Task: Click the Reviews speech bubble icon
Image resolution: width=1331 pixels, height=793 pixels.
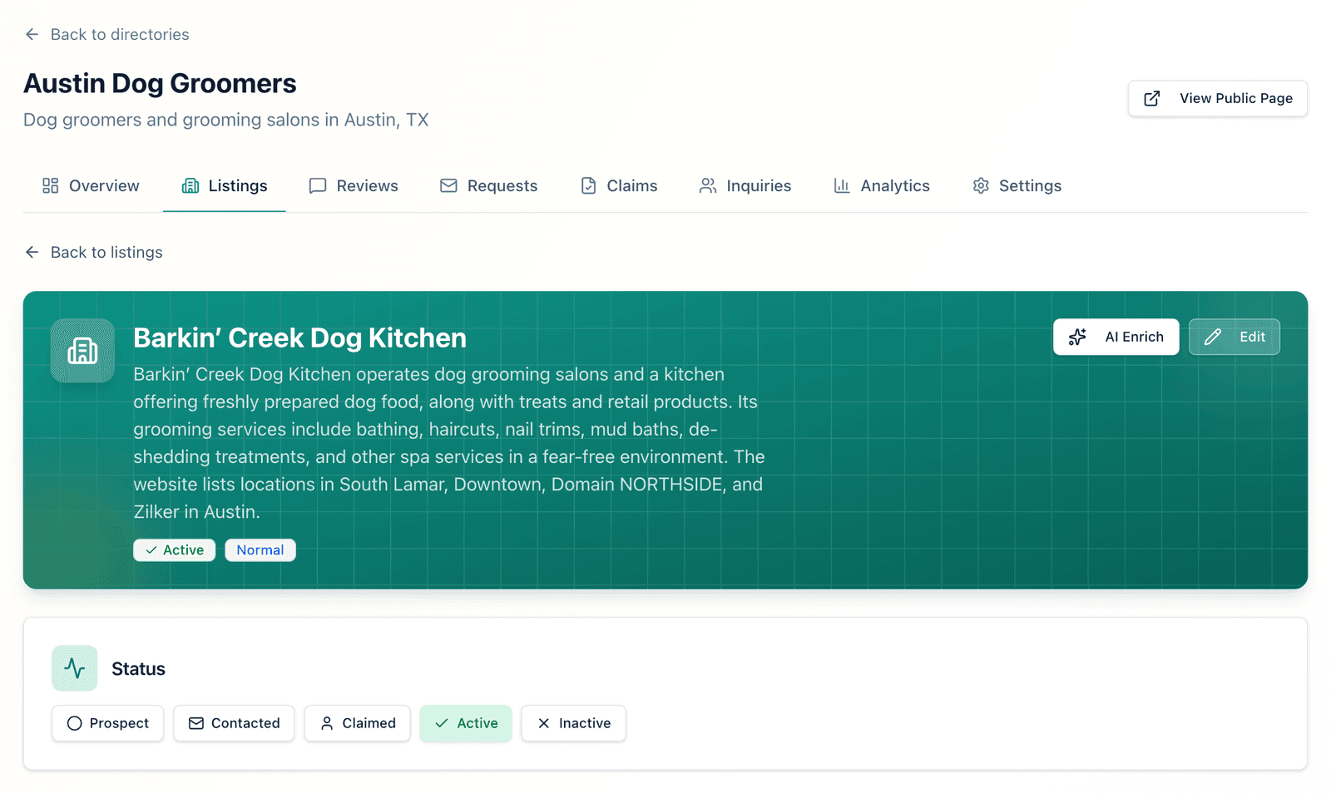Action: (318, 185)
